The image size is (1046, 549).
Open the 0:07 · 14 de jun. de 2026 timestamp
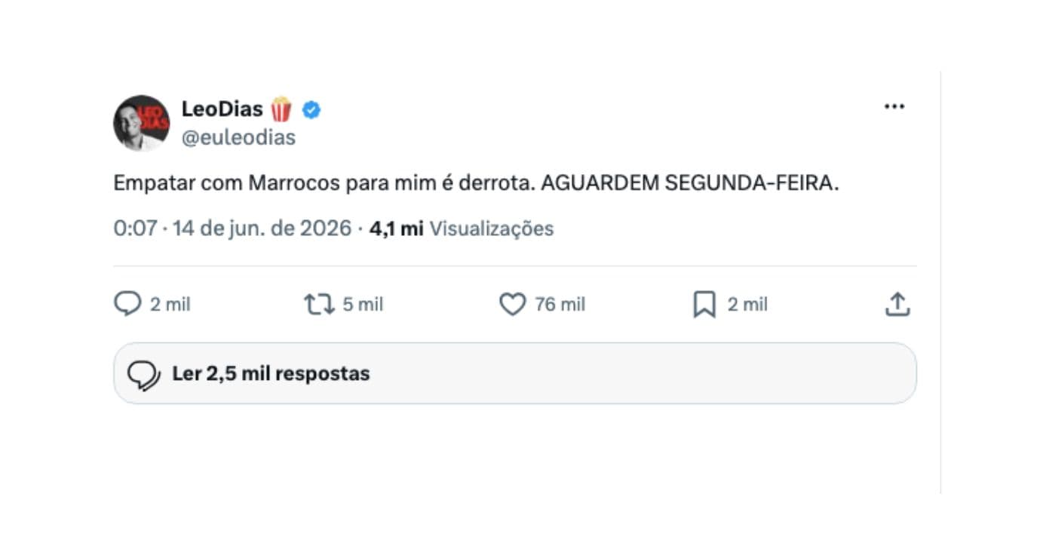tap(232, 228)
